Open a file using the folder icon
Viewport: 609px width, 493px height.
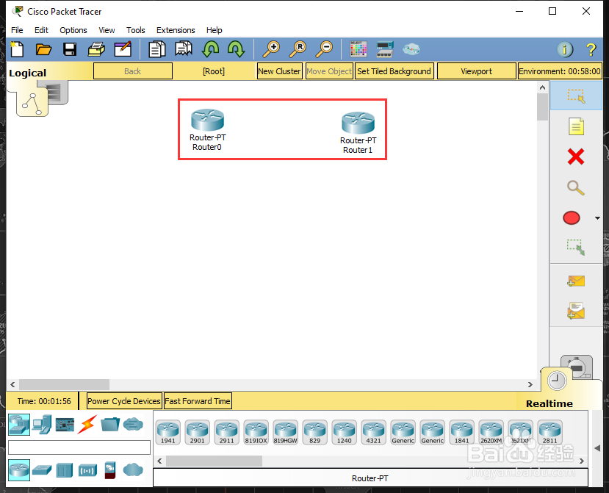[x=43, y=49]
